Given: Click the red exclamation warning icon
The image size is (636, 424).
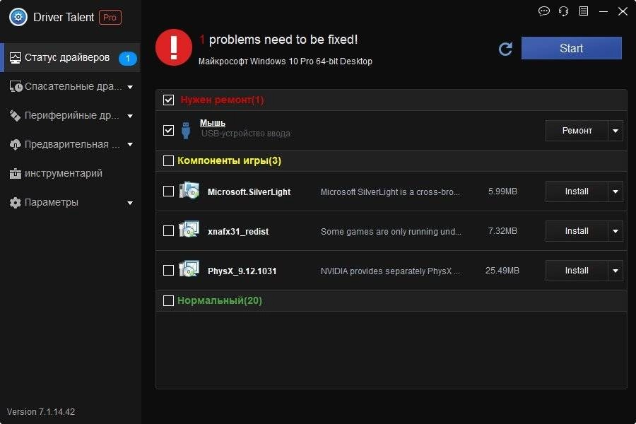Looking at the screenshot, I should coord(174,47).
